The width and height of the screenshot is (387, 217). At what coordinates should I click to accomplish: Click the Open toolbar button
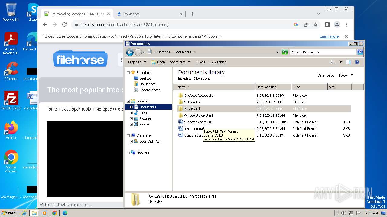click(x=158, y=62)
